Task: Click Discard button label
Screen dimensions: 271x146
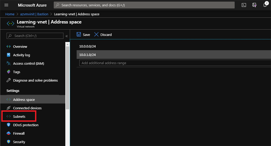Action: coord(106,35)
